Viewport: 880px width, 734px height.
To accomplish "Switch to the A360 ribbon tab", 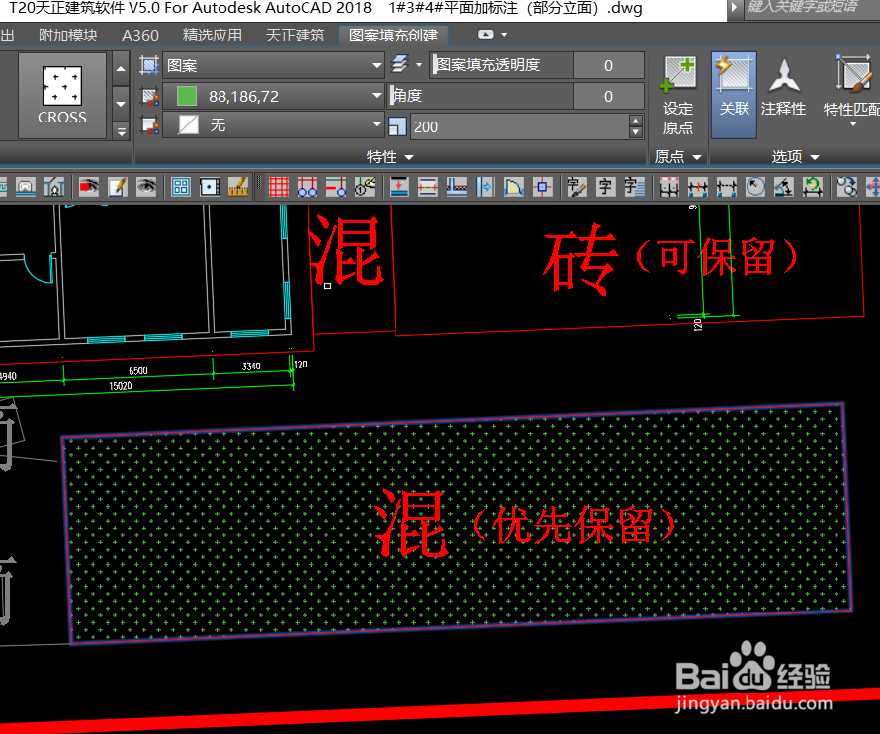I will click(x=140, y=36).
